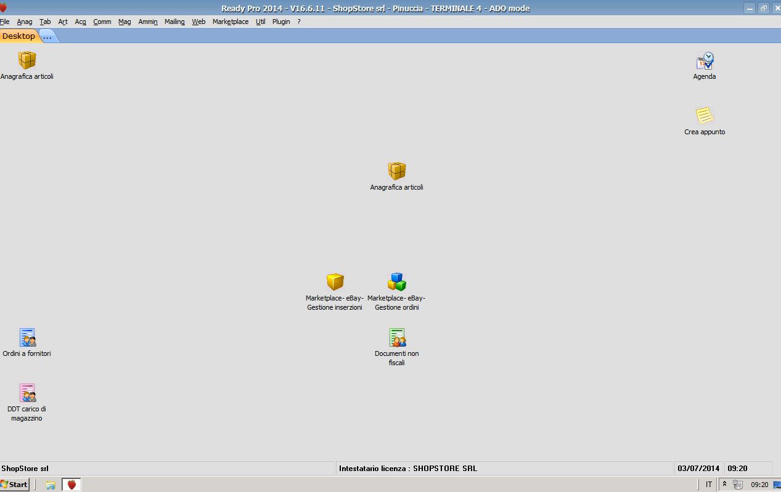This screenshot has width=781, height=492.
Task: Open the Util menu
Action: coord(261,22)
